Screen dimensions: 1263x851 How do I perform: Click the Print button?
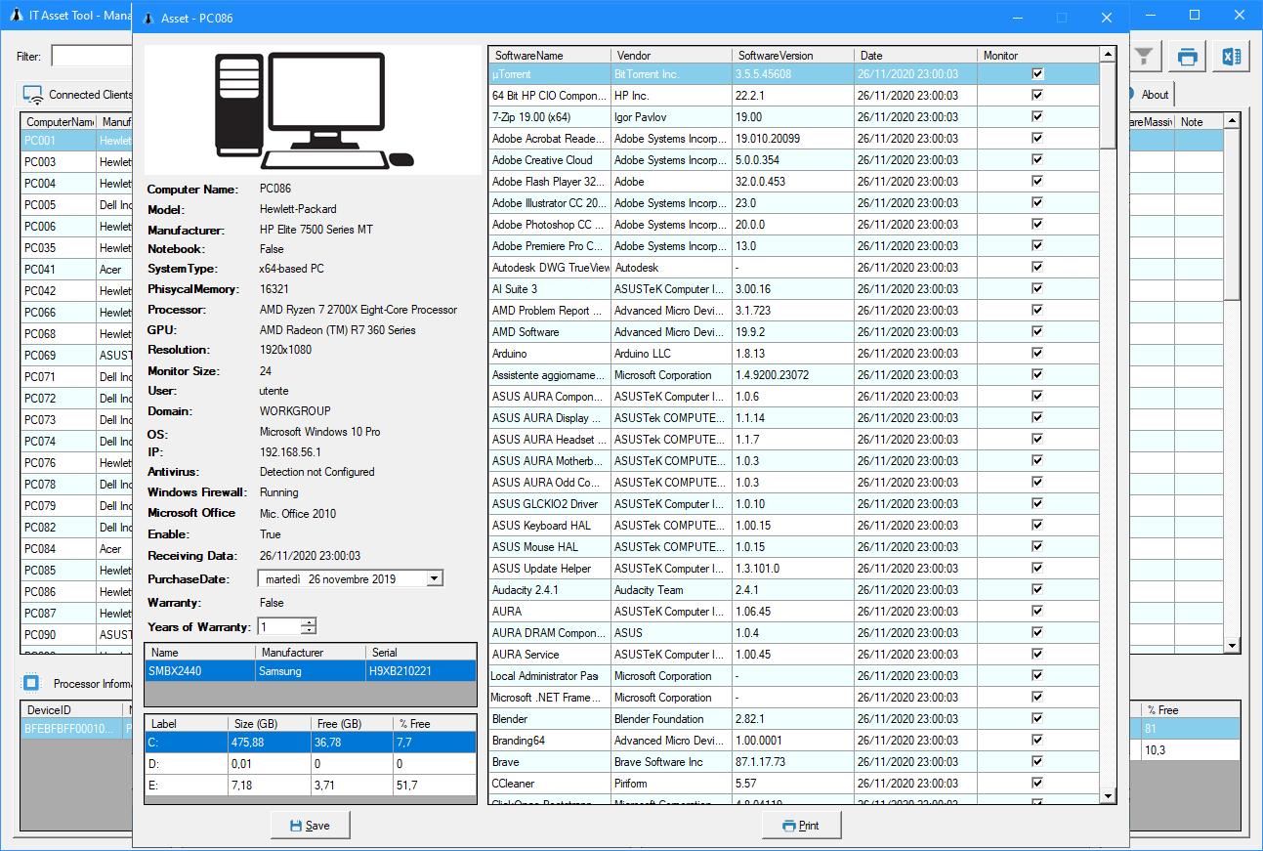coord(801,825)
